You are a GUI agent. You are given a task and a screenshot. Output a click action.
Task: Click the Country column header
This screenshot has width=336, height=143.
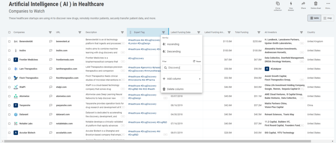point(311,32)
